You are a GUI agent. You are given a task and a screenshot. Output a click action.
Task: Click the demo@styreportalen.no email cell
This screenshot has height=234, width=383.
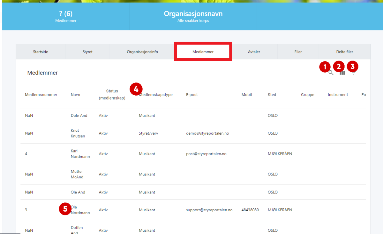(207, 133)
